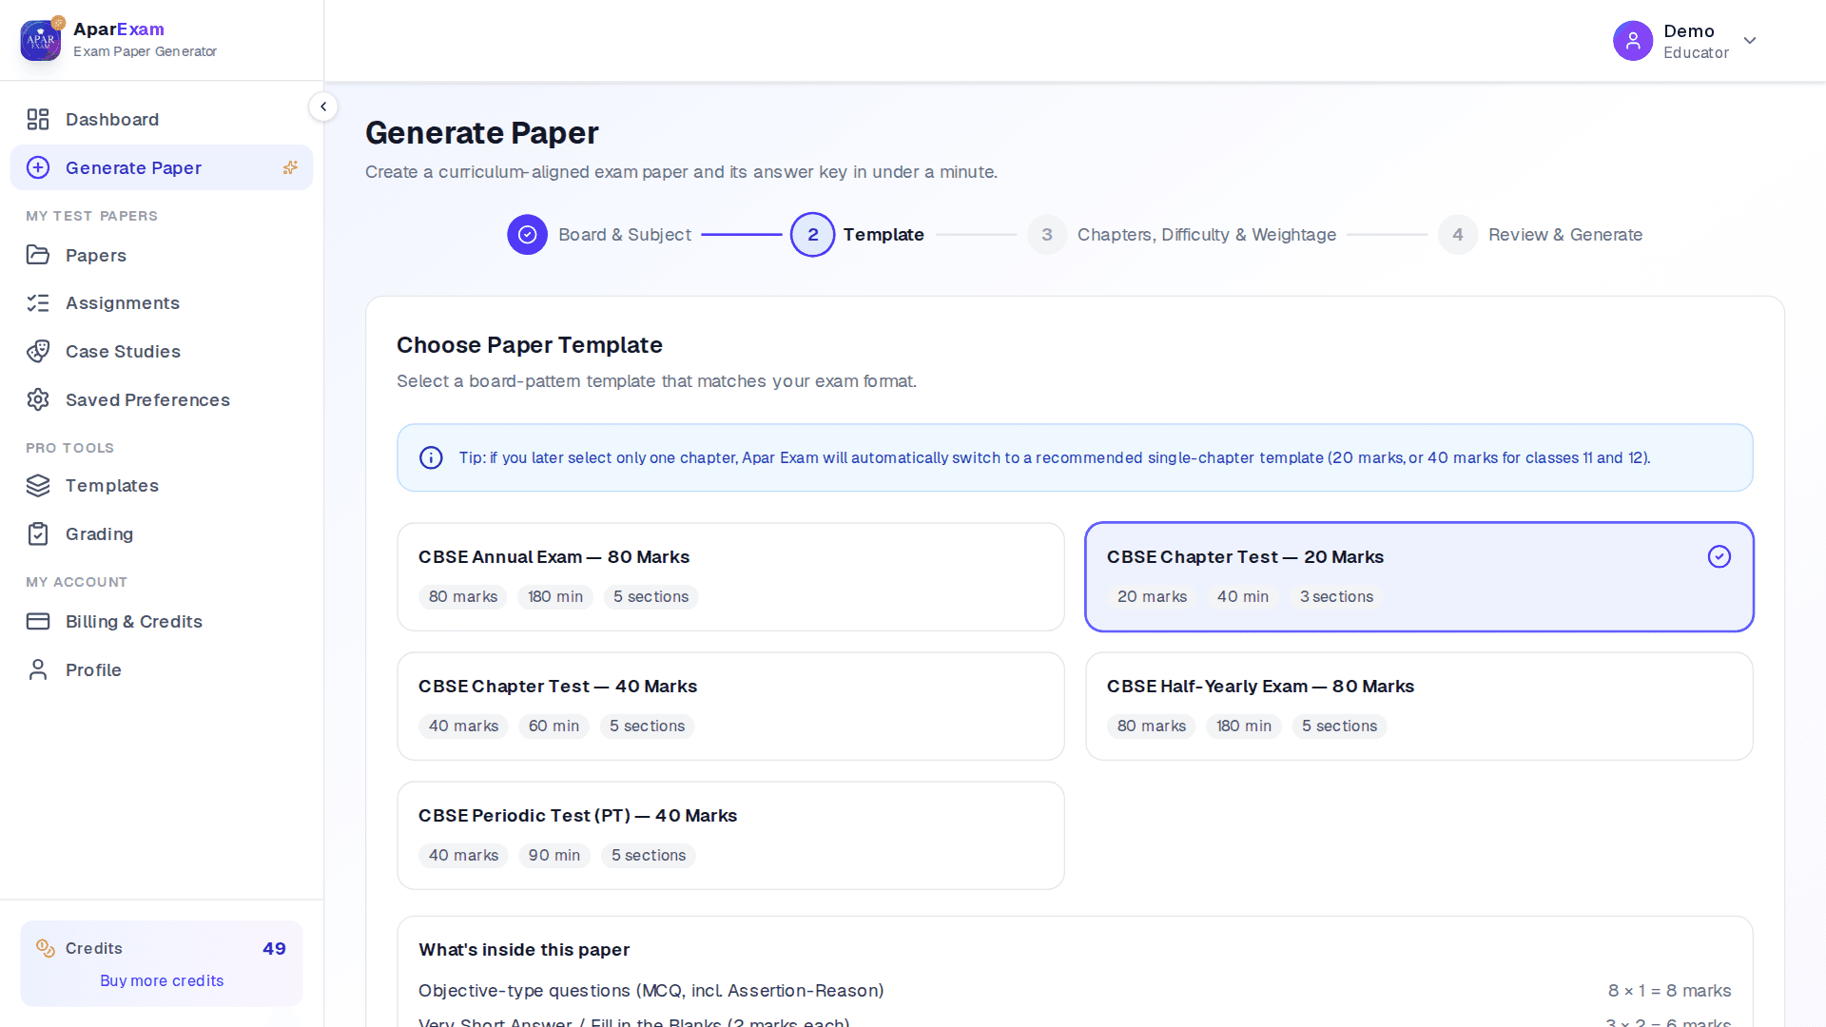Open the Assignments menu item
This screenshot has width=1826, height=1027.
(x=162, y=302)
